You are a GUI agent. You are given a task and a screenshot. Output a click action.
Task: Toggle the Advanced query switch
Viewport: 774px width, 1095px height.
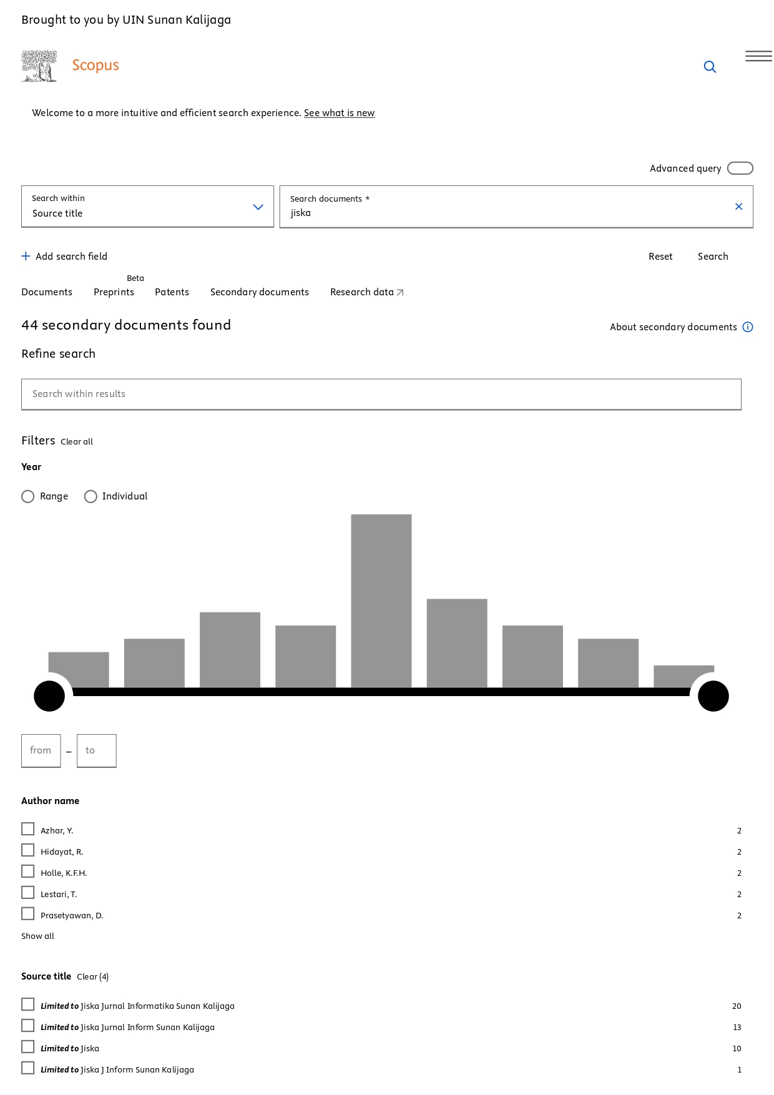coord(740,169)
